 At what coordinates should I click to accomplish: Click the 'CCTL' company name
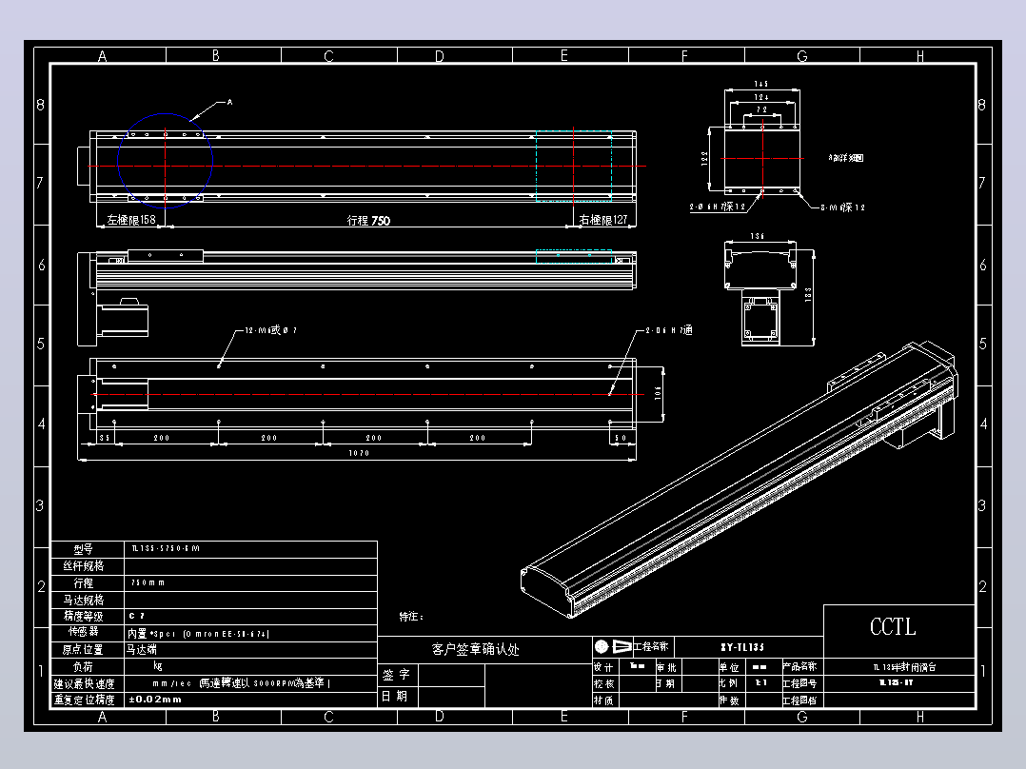coord(893,627)
